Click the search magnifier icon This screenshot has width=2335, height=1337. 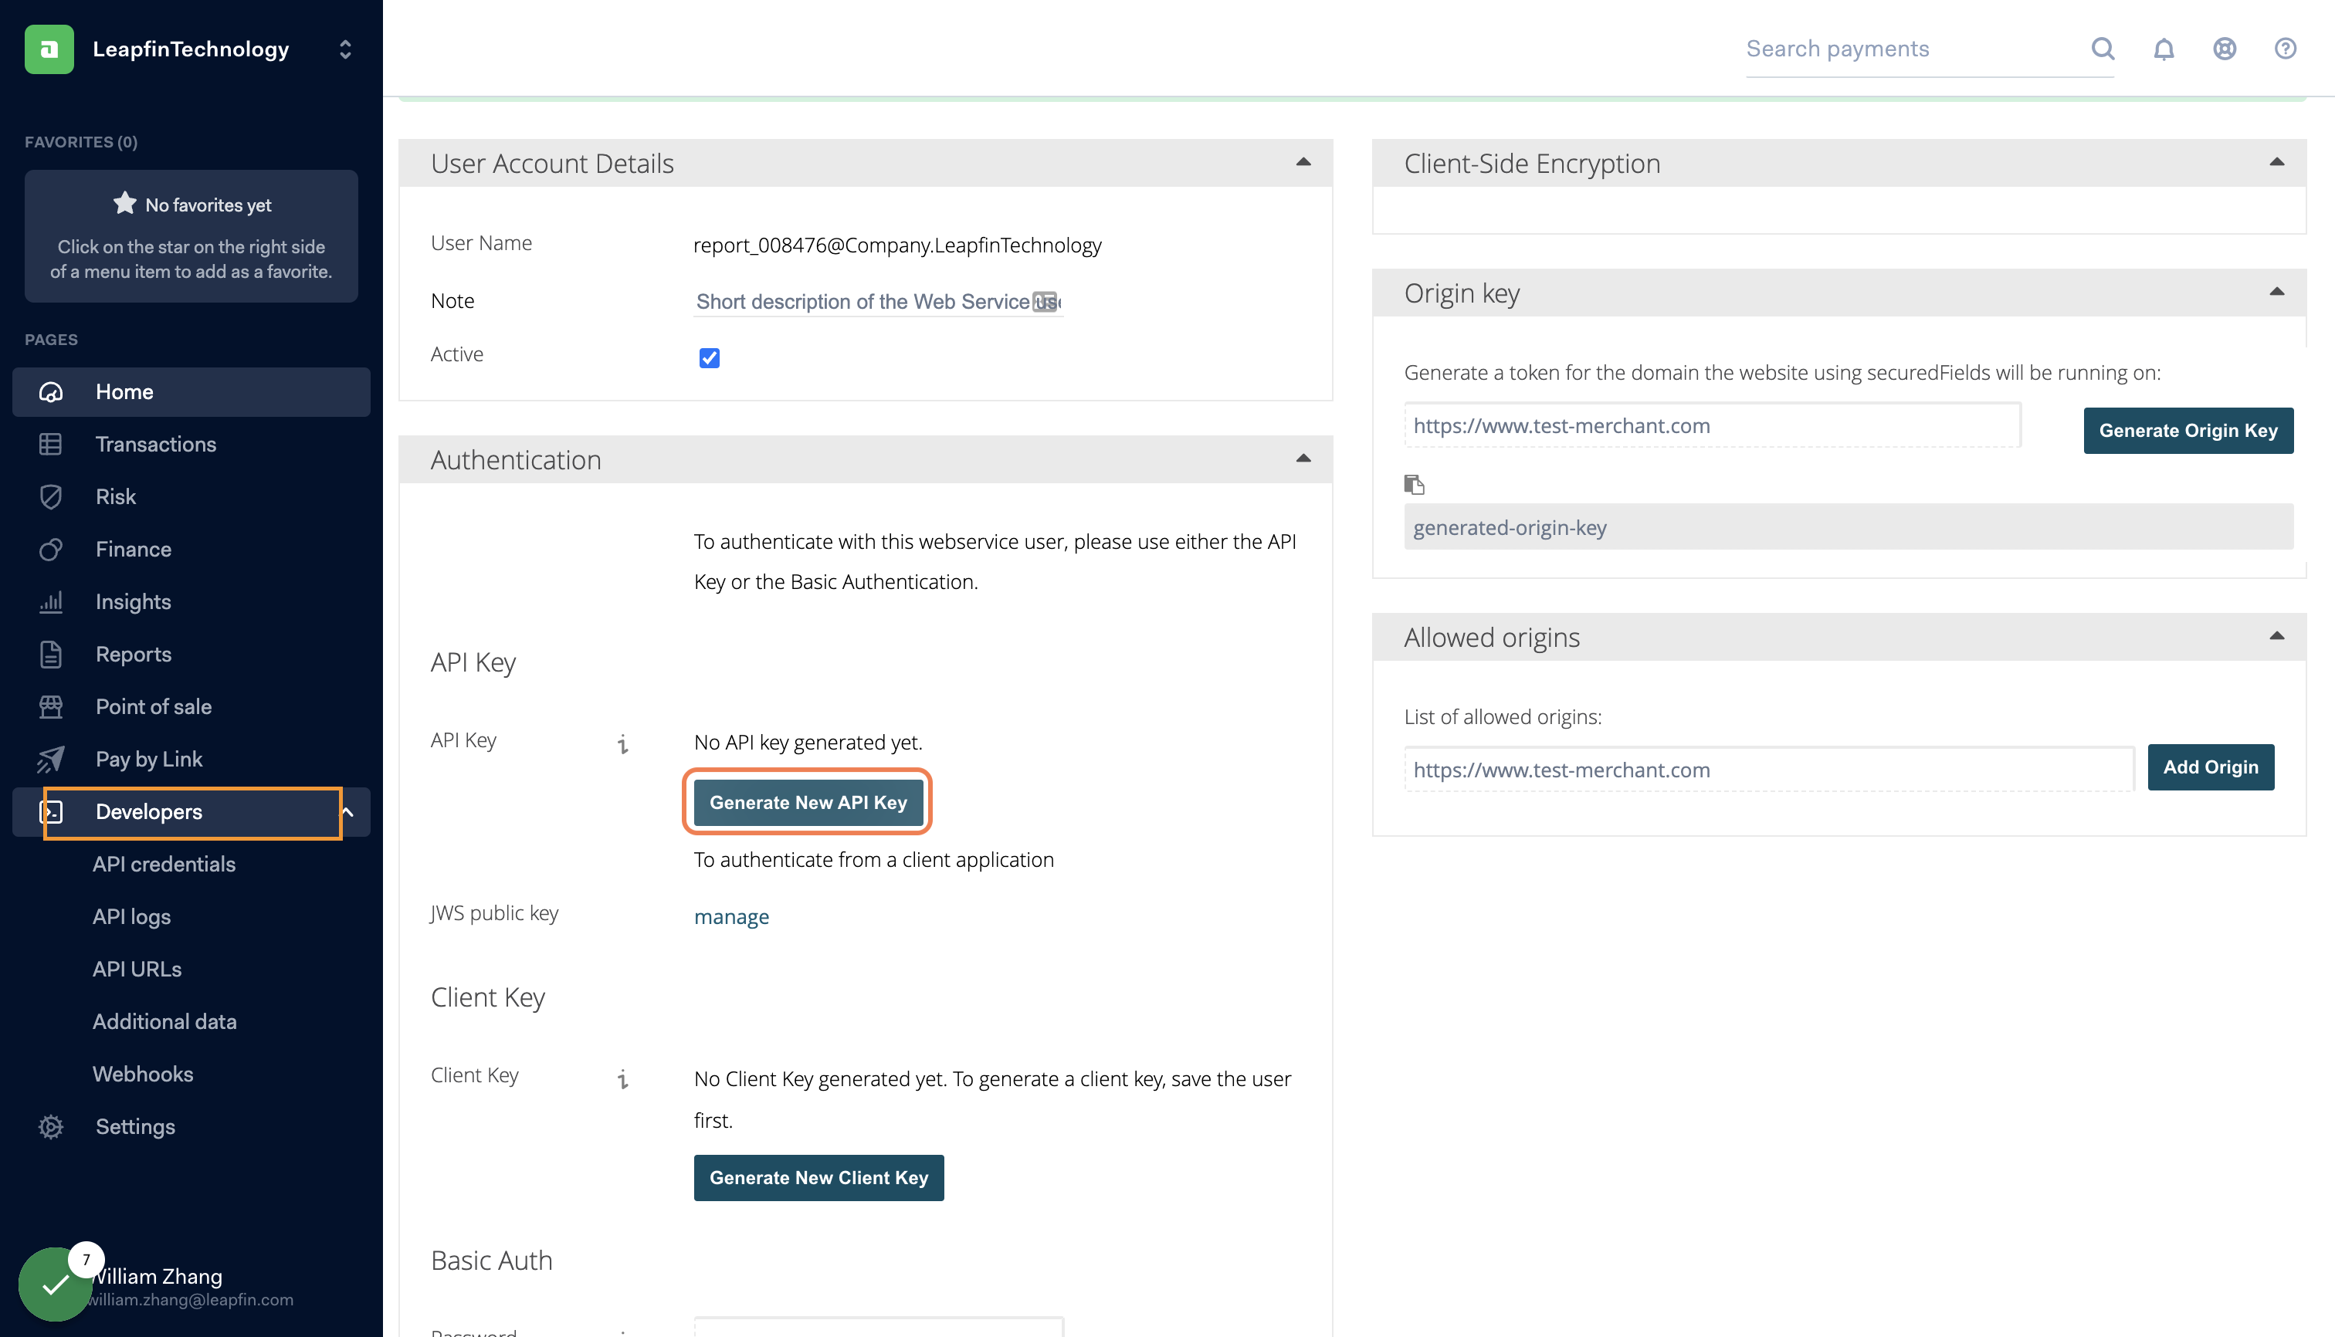[2103, 49]
